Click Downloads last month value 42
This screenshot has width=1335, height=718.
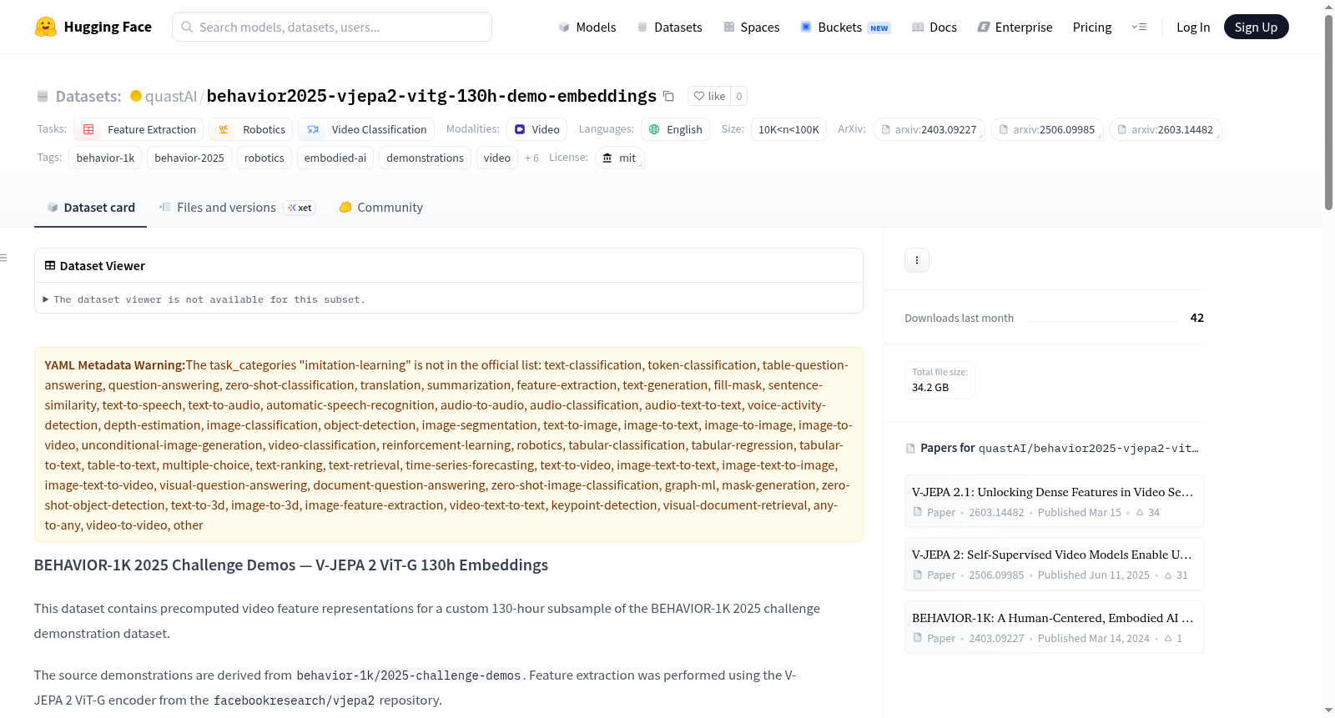tap(1196, 318)
